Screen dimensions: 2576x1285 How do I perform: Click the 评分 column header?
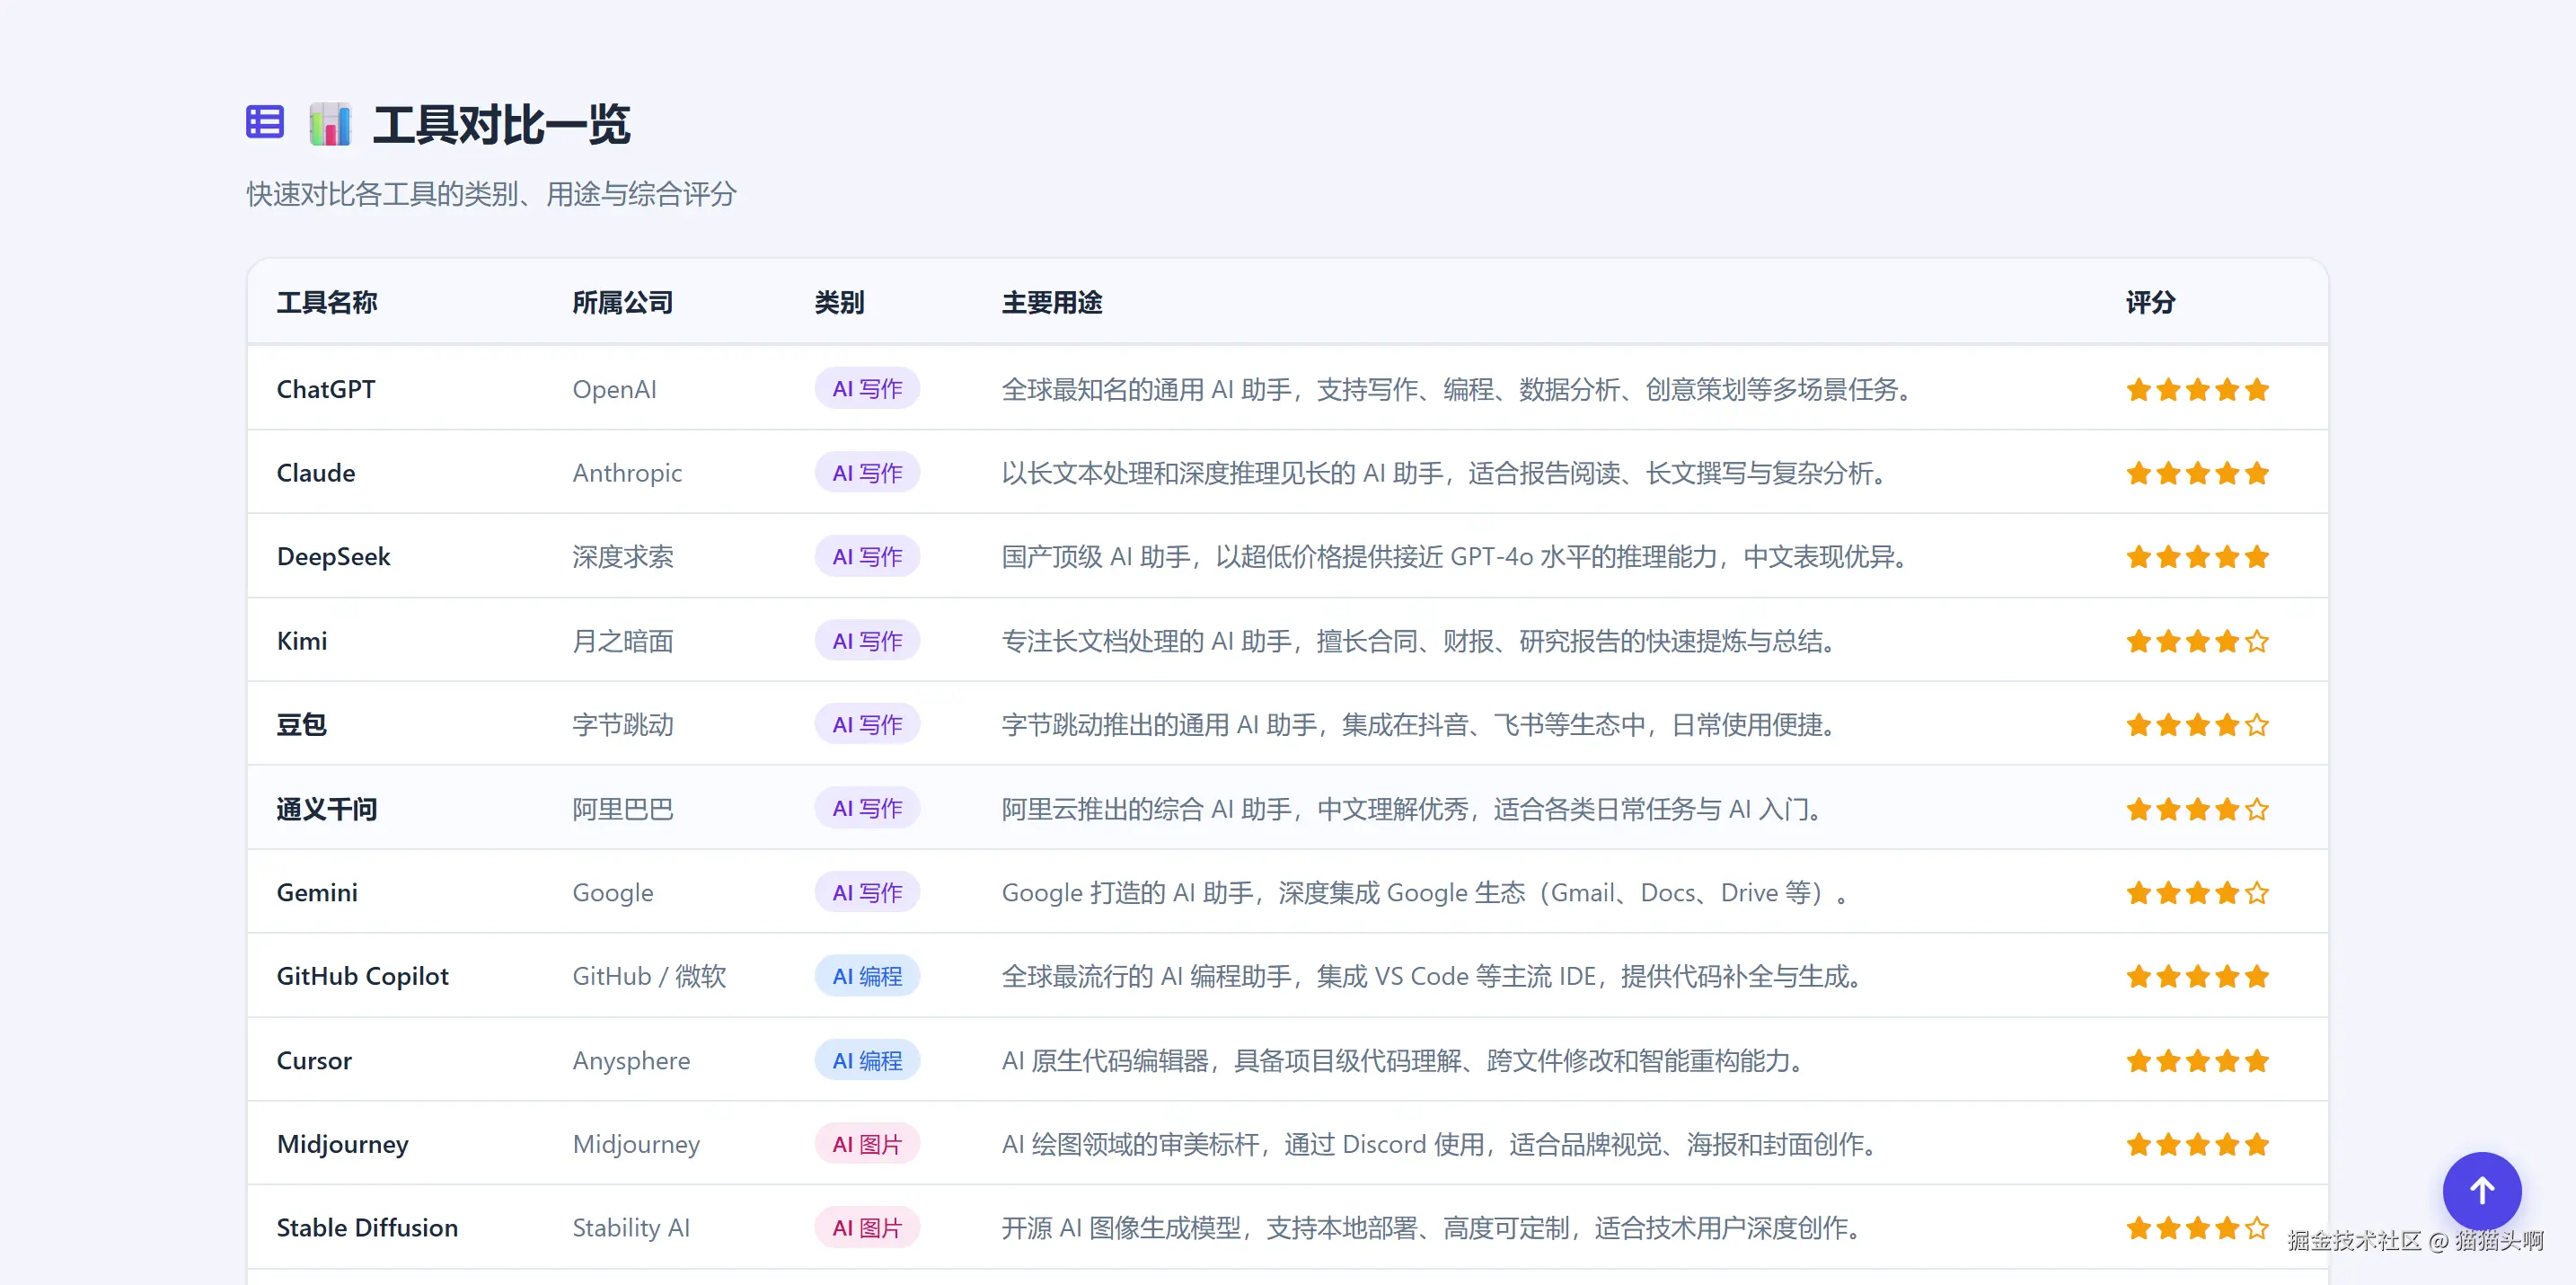point(2150,302)
